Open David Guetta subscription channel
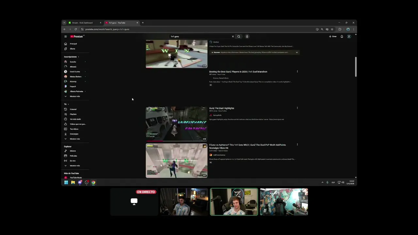 74,71
